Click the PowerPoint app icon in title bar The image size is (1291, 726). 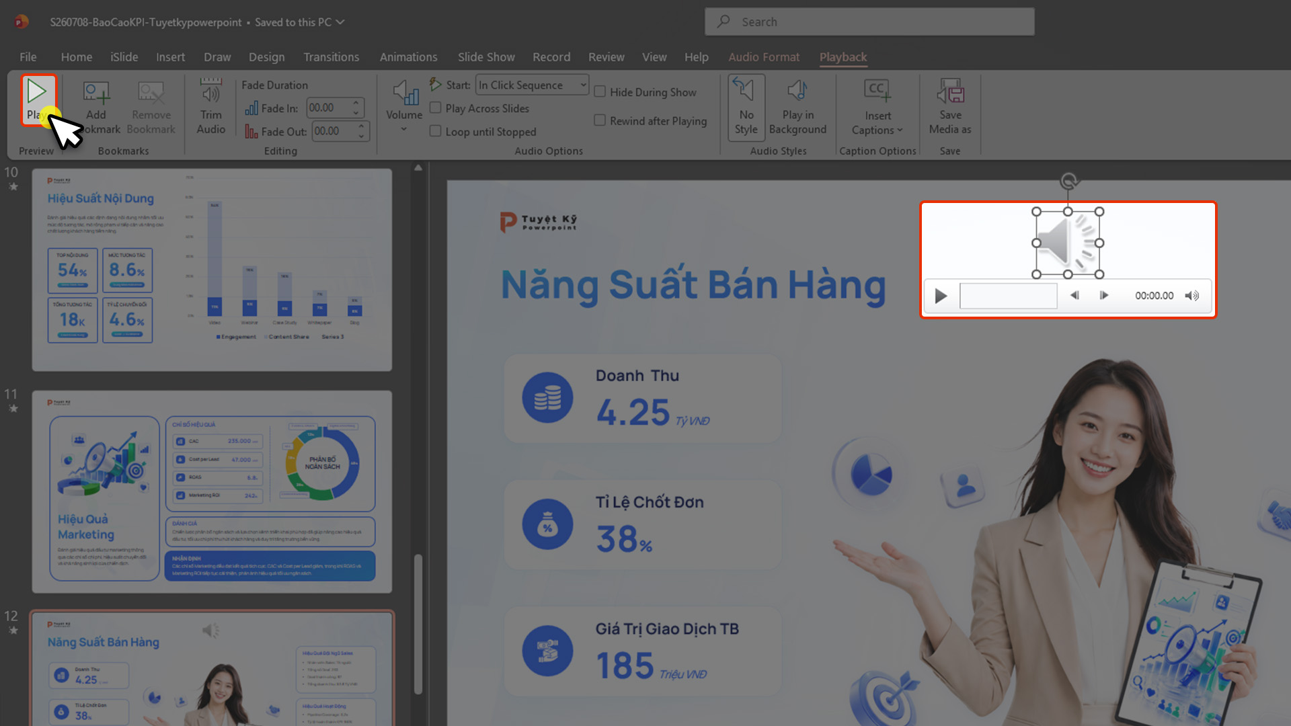tap(22, 22)
